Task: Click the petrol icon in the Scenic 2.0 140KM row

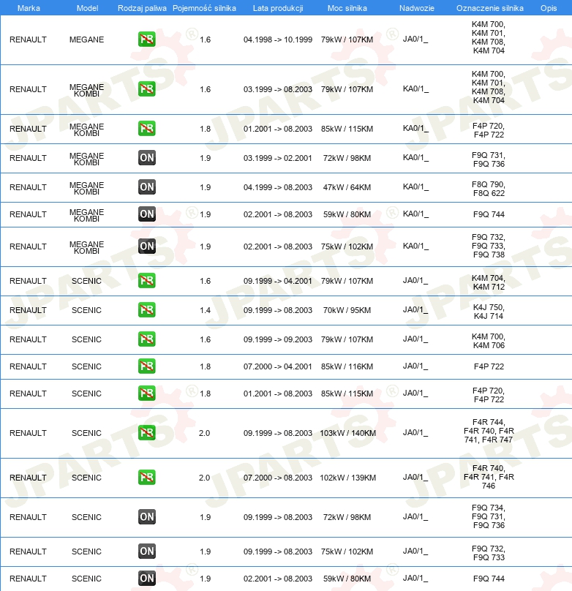Action: 146,433
